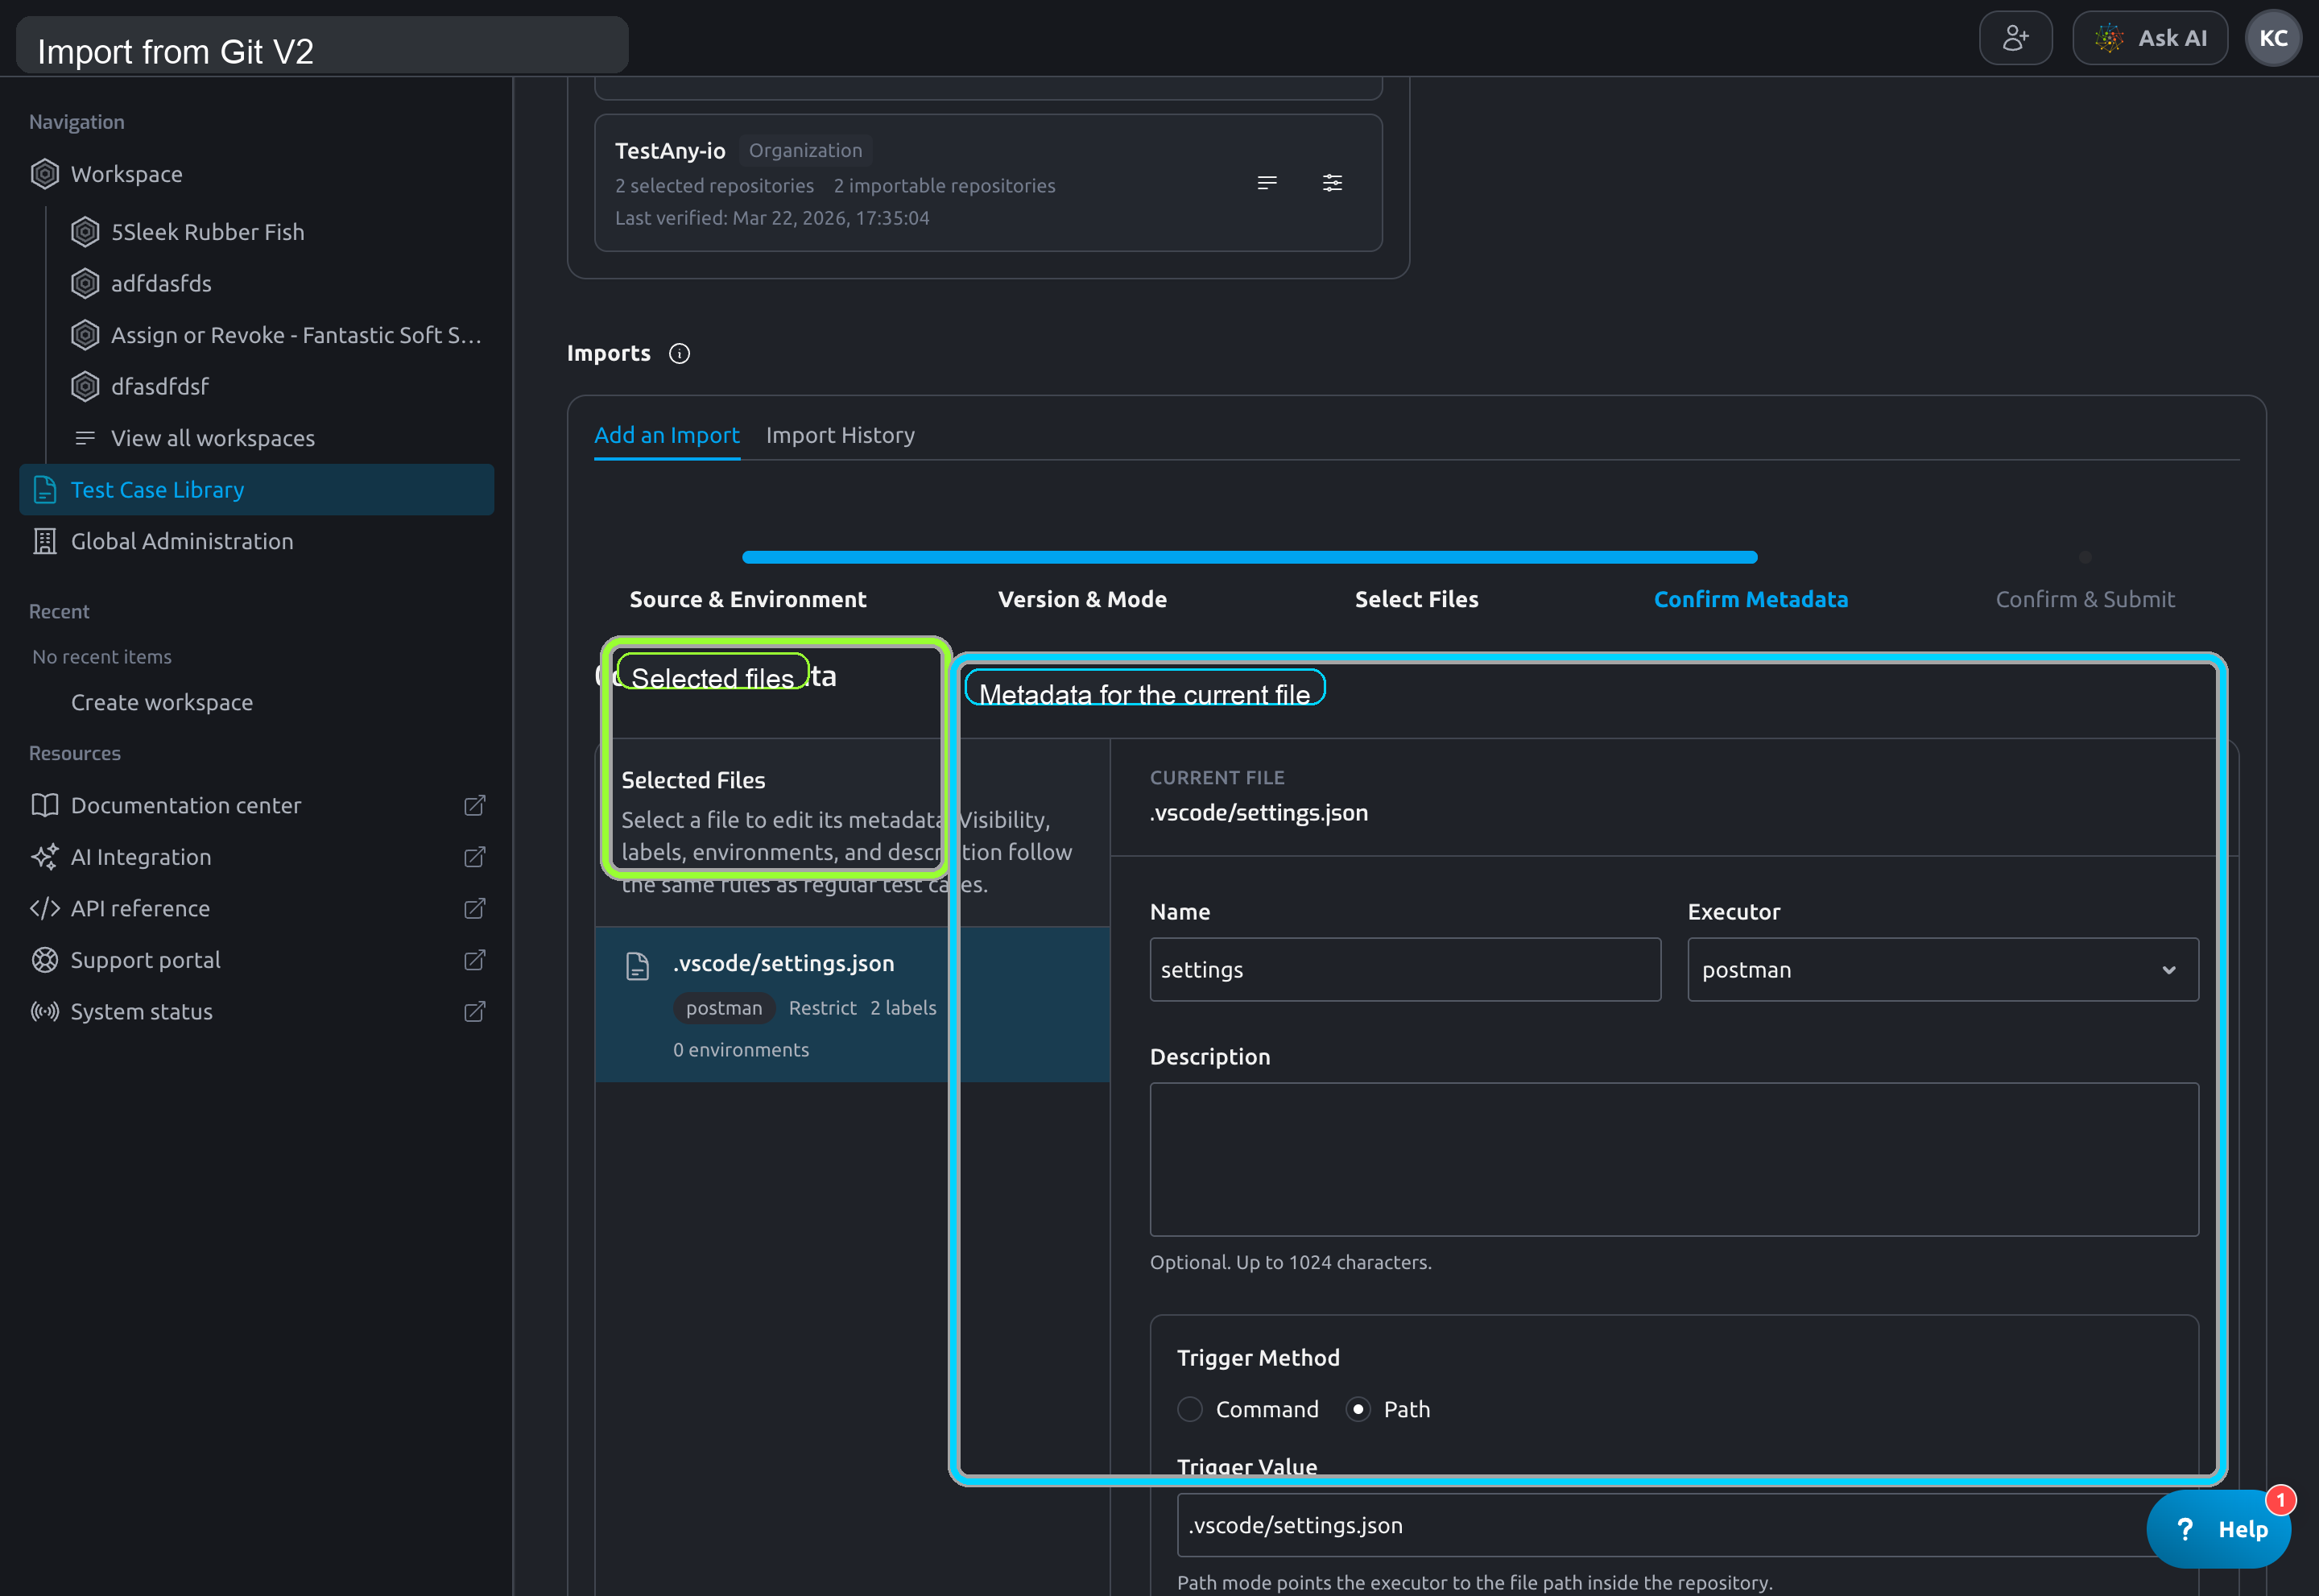
Task: Open the adfdasfds workspace
Action: pos(161,284)
